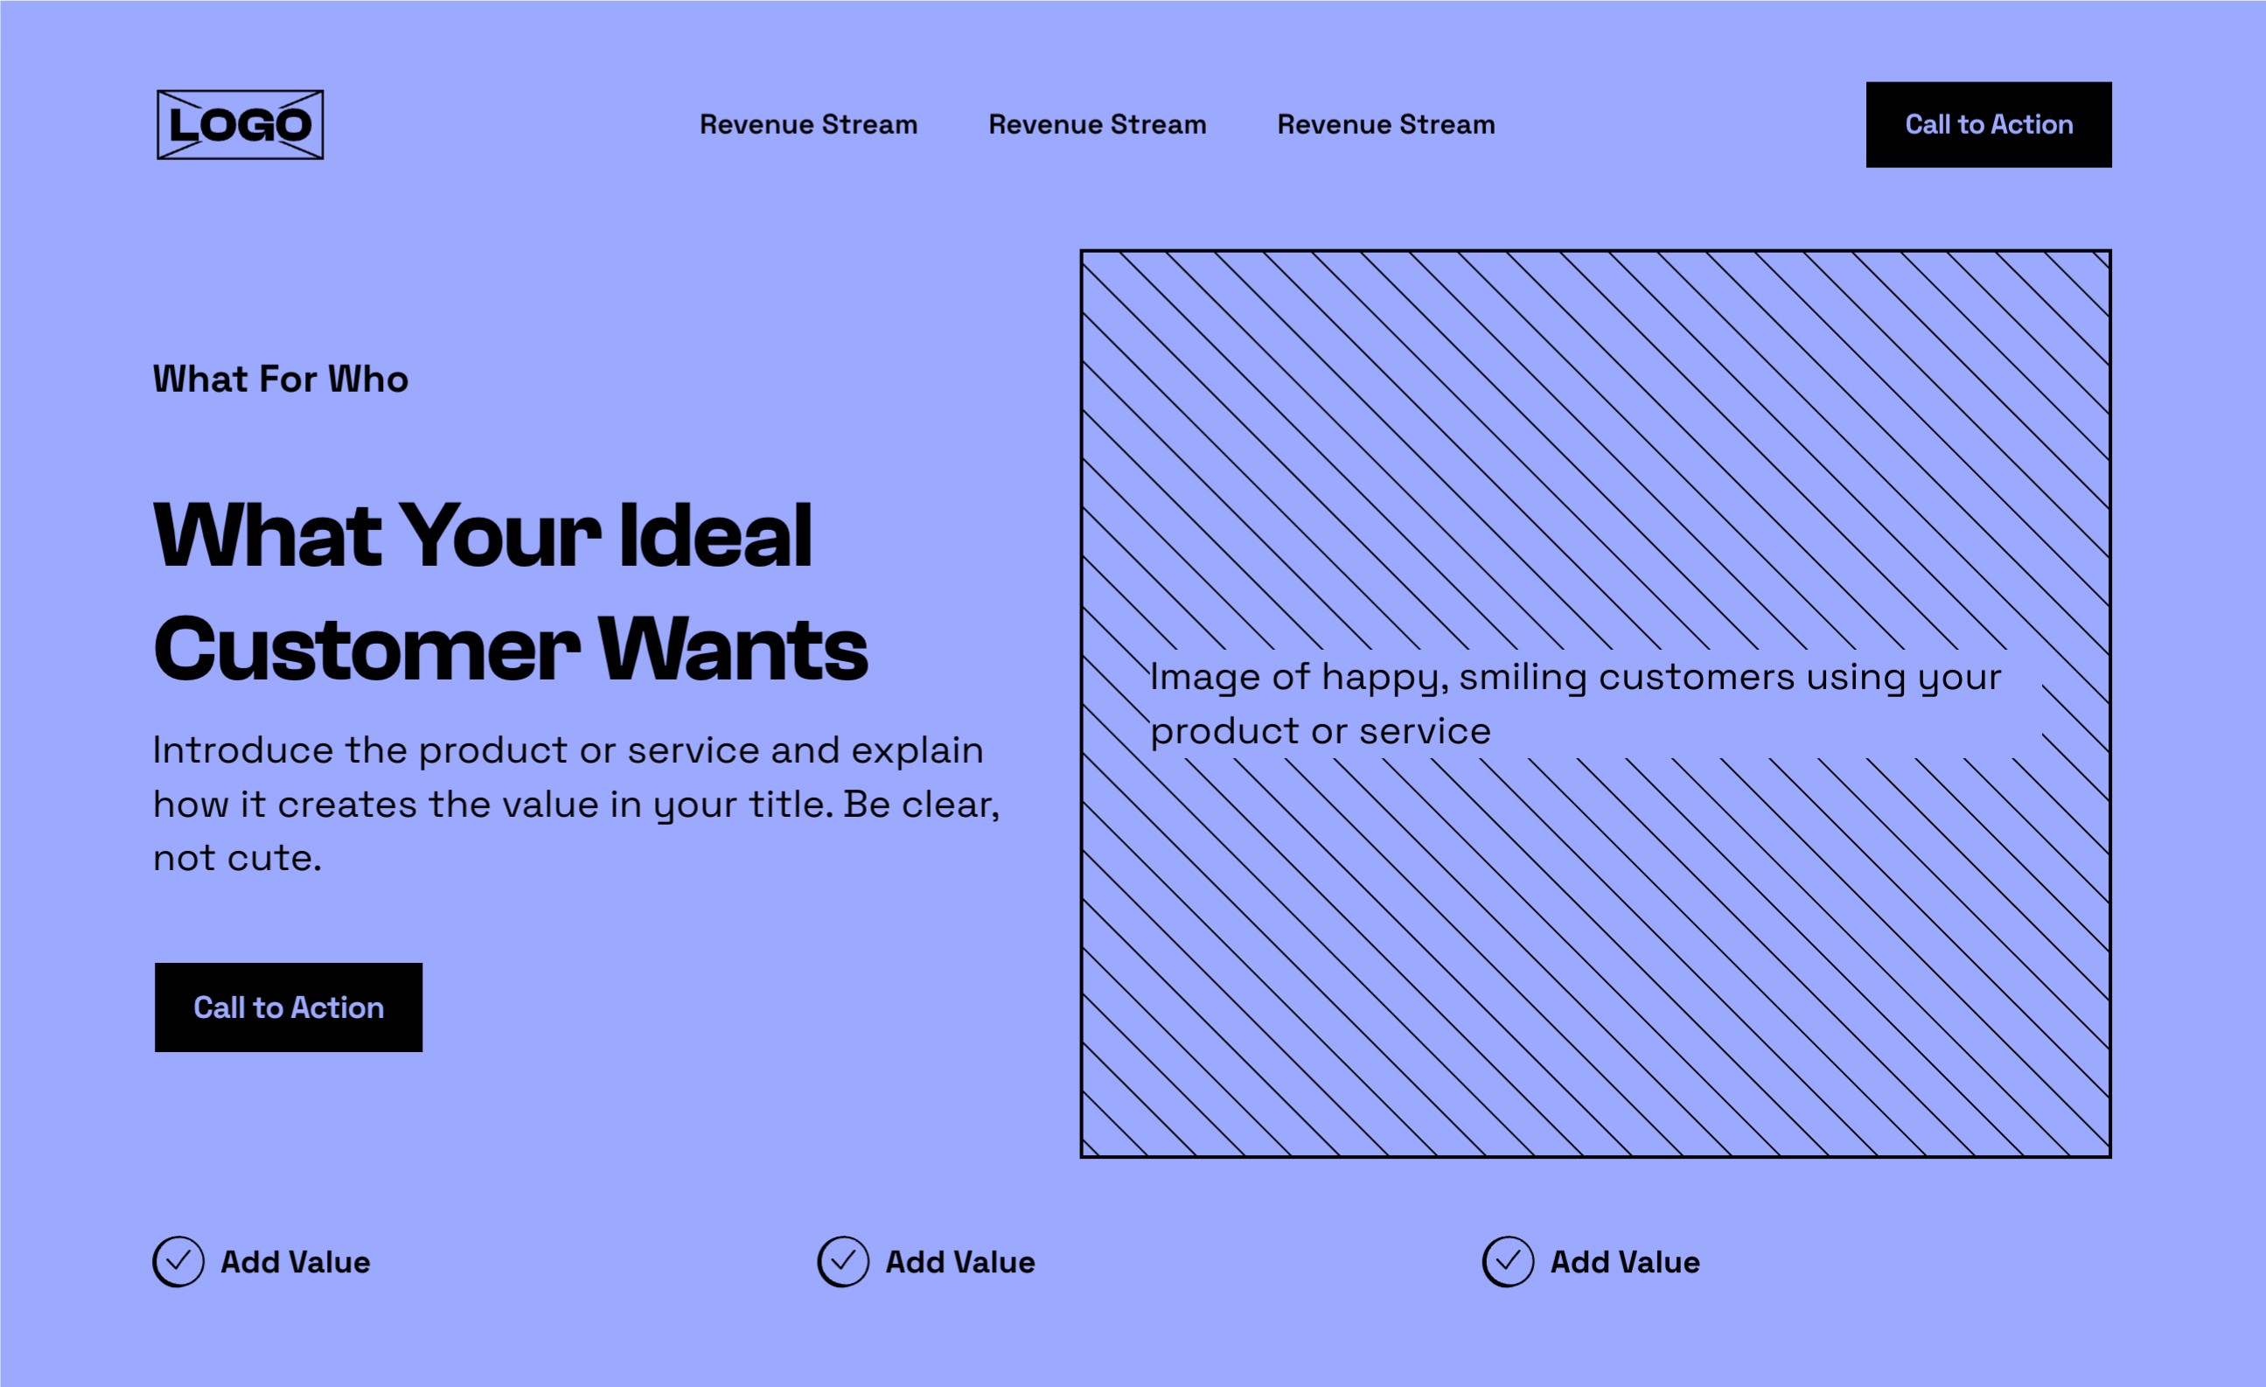Click the 'What For Who' tagline
Viewport: 2266px width, 1387px height.
(x=281, y=380)
